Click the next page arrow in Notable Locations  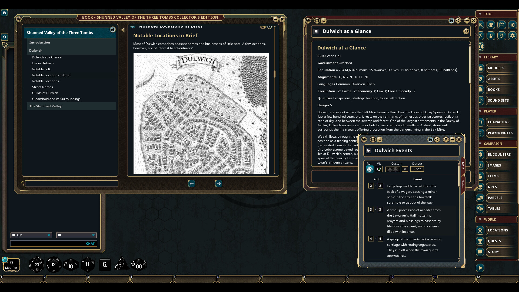tap(218, 184)
